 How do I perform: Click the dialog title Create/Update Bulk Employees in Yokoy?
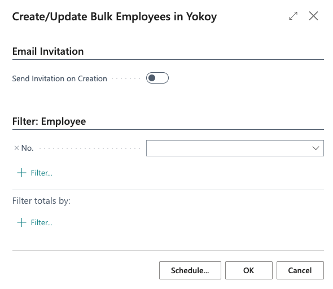[x=115, y=16]
